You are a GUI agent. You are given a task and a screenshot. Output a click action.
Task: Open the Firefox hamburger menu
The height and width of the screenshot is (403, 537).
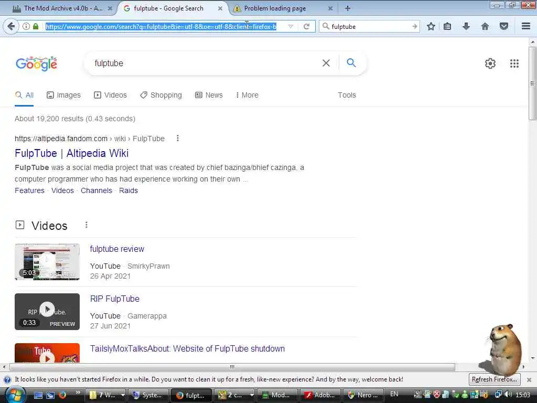point(526,26)
